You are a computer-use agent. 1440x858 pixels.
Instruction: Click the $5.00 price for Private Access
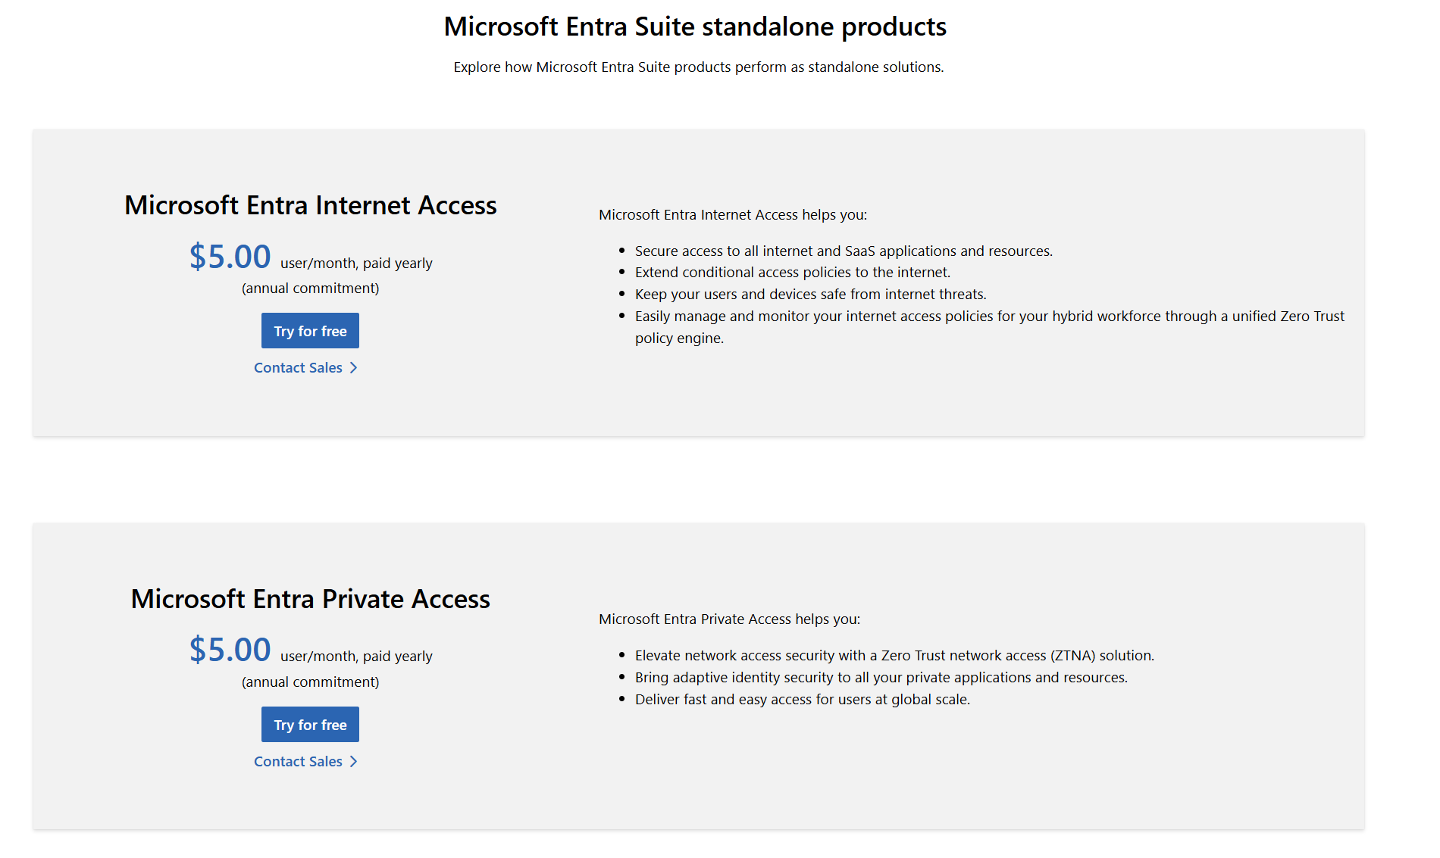click(230, 650)
